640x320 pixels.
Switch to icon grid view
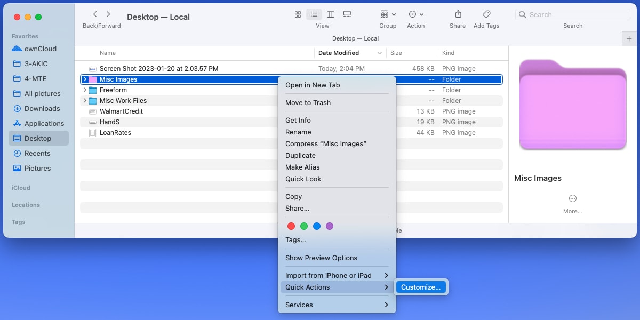point(298,14)
